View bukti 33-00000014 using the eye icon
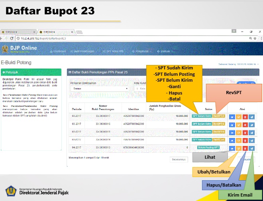Screen dimensions: 263x201 (232, 140)
